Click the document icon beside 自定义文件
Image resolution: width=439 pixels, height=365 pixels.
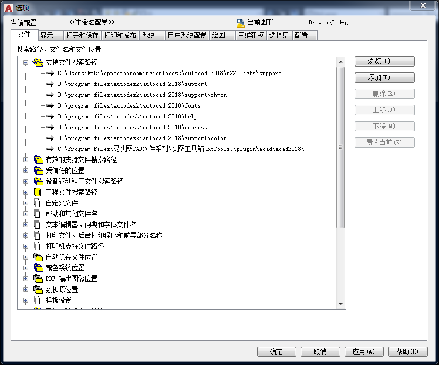37,203
